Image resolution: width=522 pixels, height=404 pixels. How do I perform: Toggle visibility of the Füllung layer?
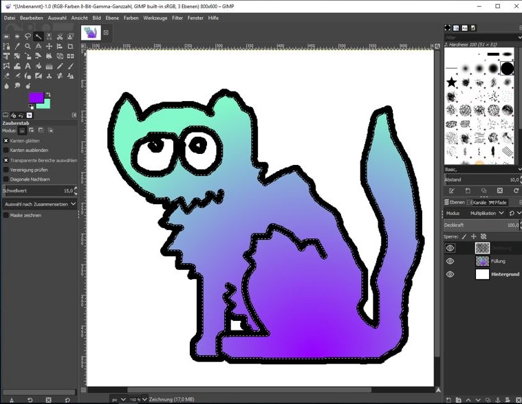450,261
